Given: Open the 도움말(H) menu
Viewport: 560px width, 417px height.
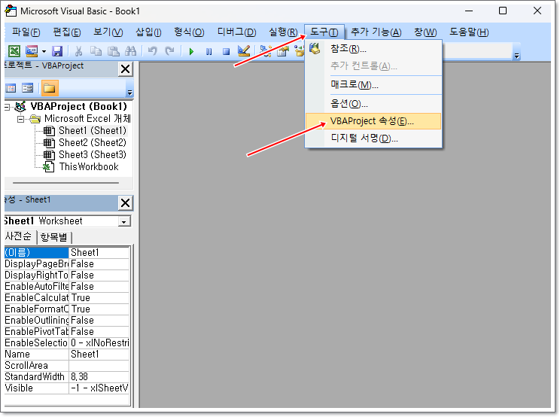Looking at the screenshot, I should (x=469, y=32).
